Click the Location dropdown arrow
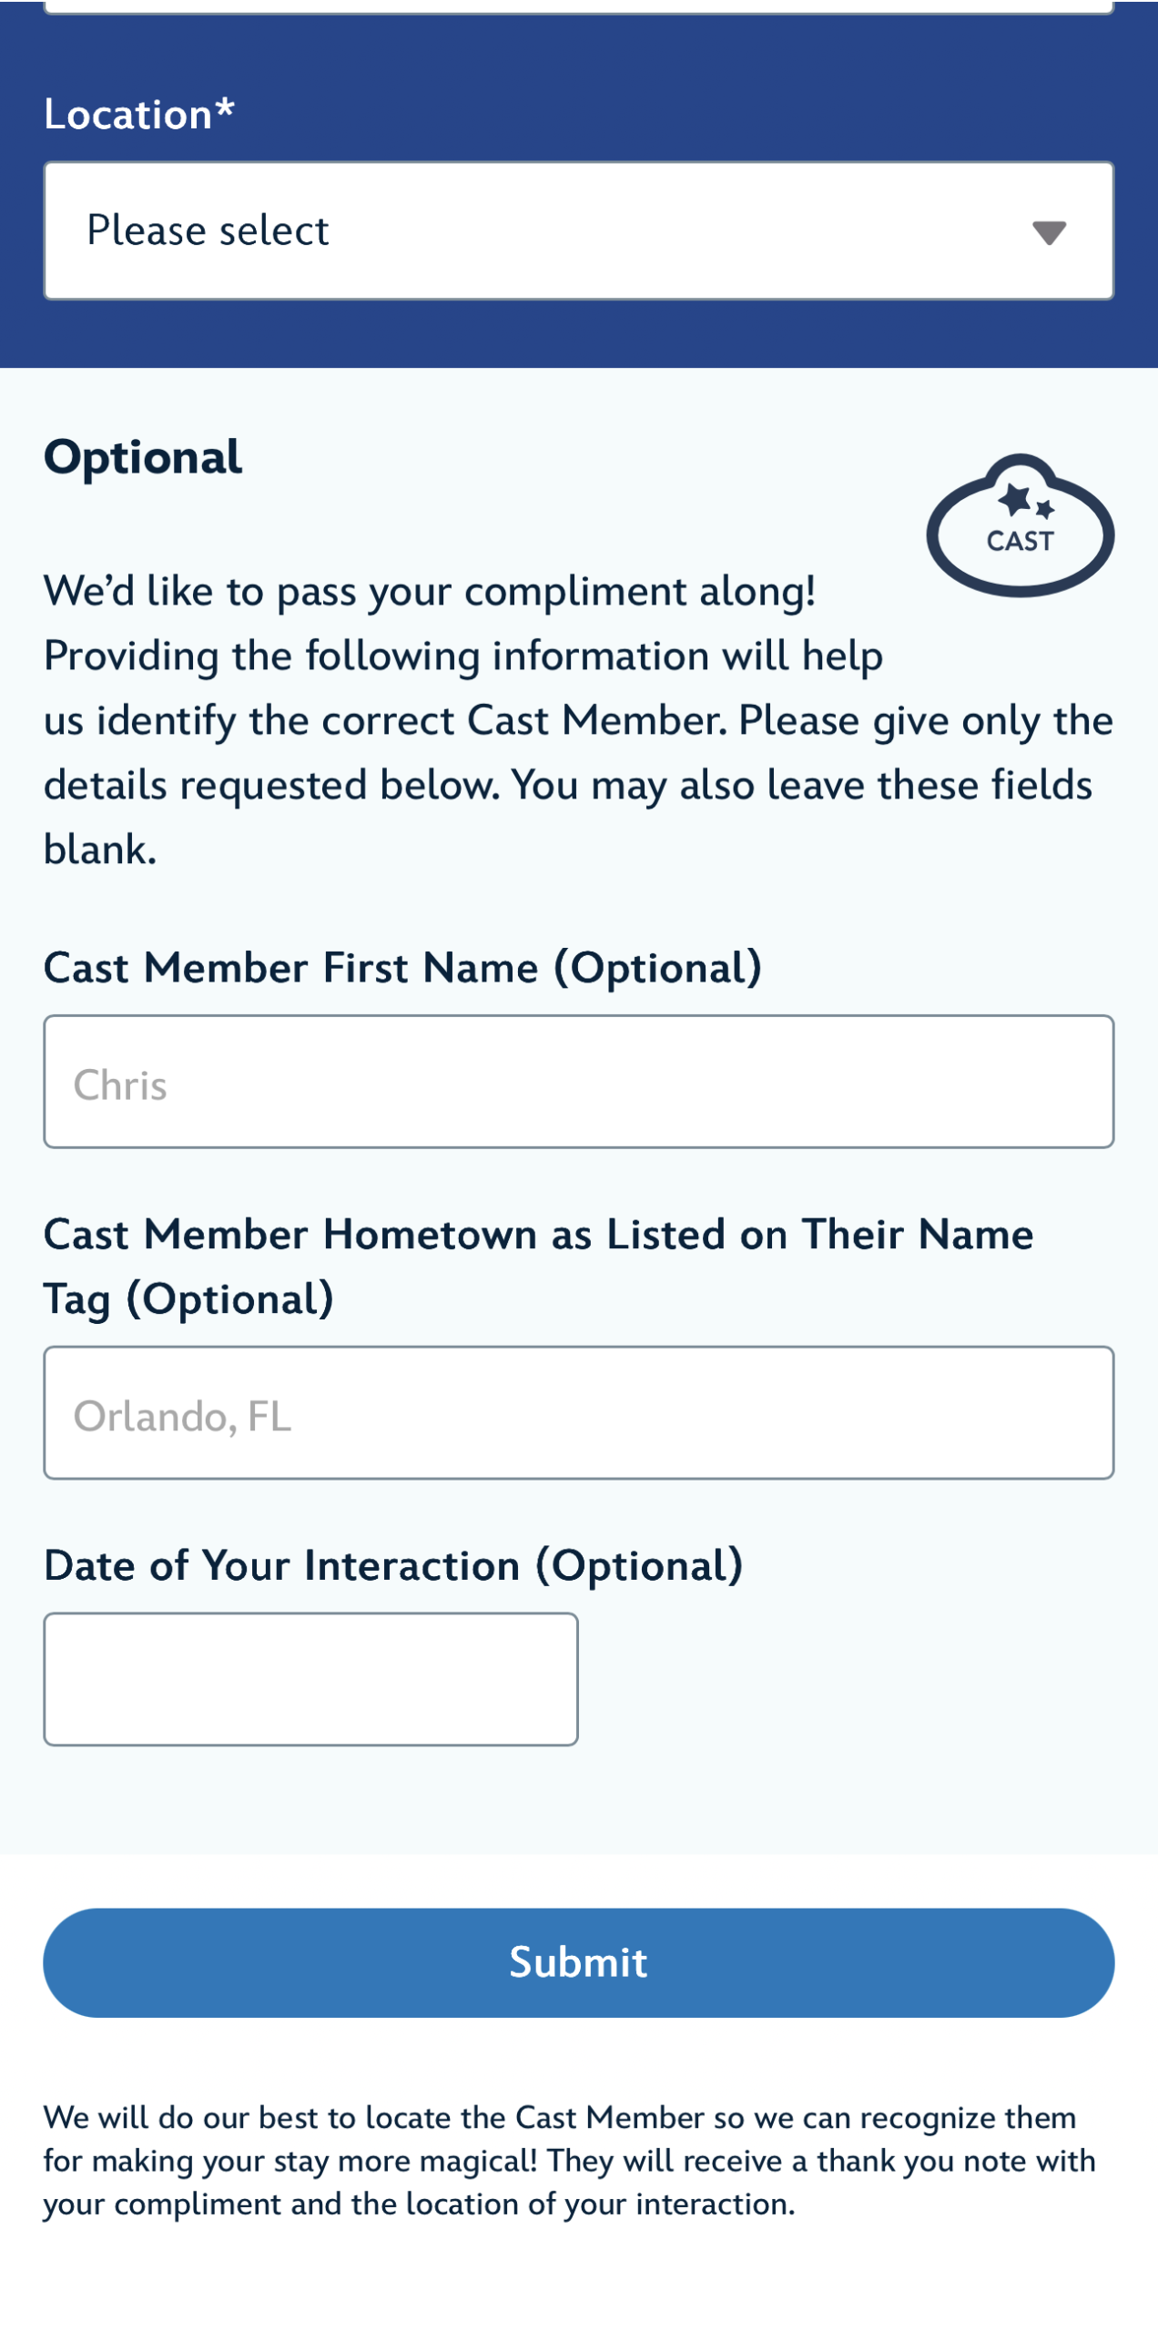This screenshot has height=2331, width=1158. click(x=1049, y=232)
